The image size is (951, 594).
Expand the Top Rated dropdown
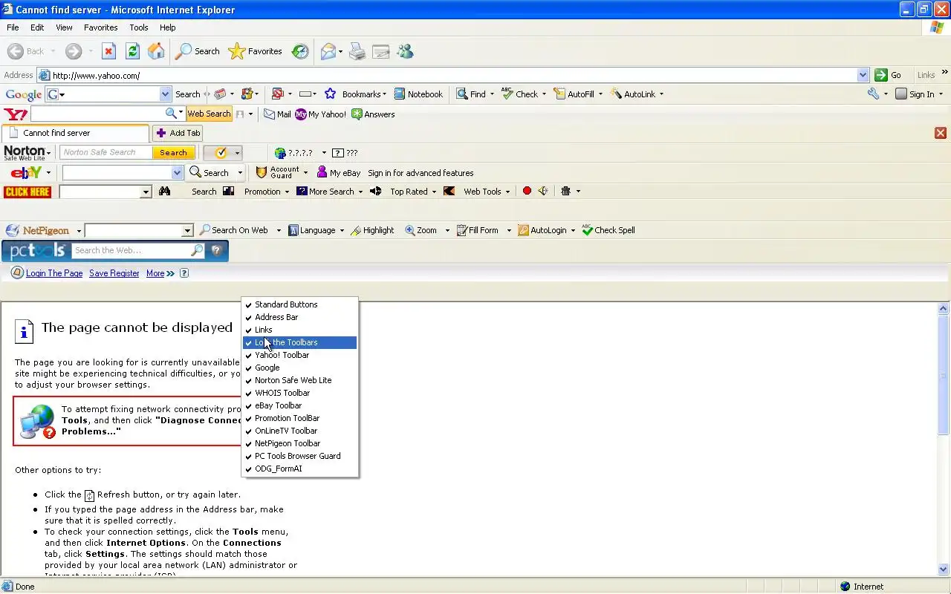tap(434, 192)
